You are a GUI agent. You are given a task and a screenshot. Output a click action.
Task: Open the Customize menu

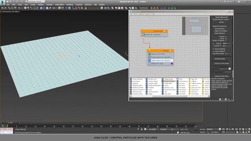pyautogui.click(x=79, y=5)
